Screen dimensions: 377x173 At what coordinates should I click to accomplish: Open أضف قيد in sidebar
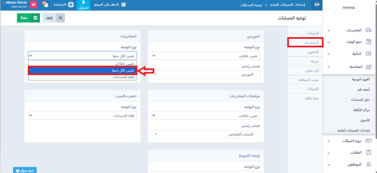click(x=349, y=89)
